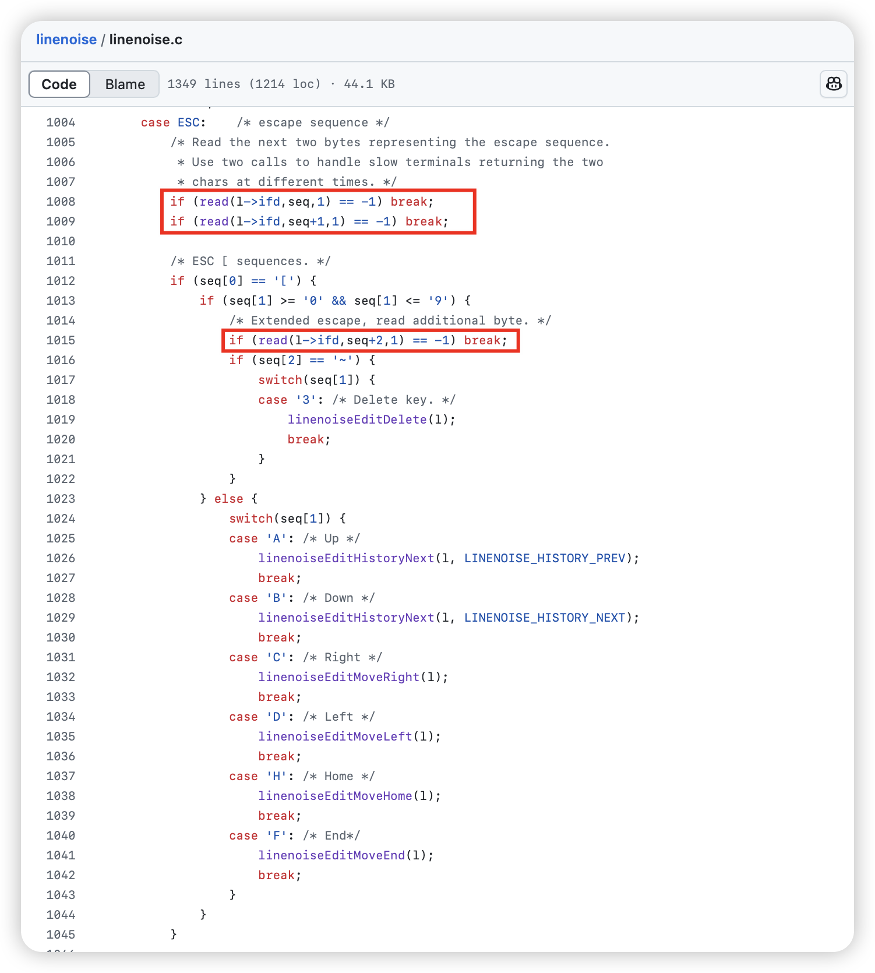This screenshot has width=875, height=973.
Task: Click the case 'D' Left line
Action: [302, 717]
